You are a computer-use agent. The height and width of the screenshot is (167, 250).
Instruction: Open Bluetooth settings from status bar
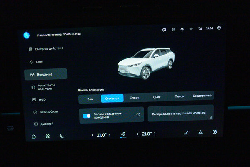point(182,29)
